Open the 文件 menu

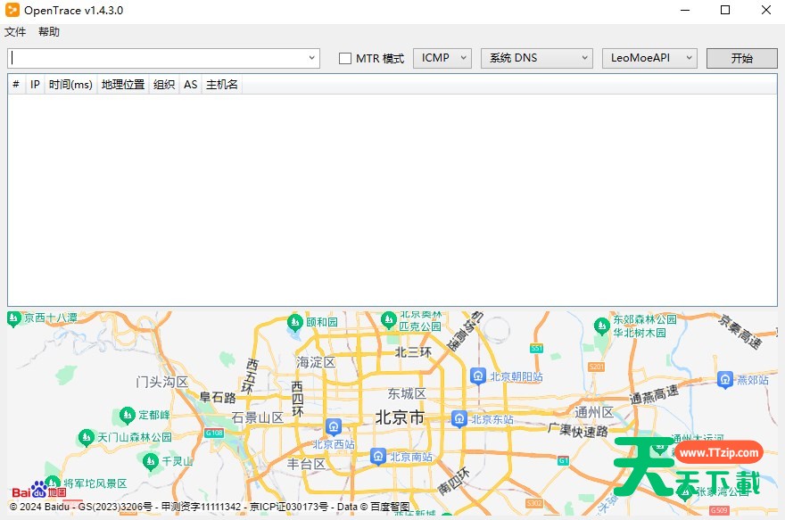coord(14,31)
